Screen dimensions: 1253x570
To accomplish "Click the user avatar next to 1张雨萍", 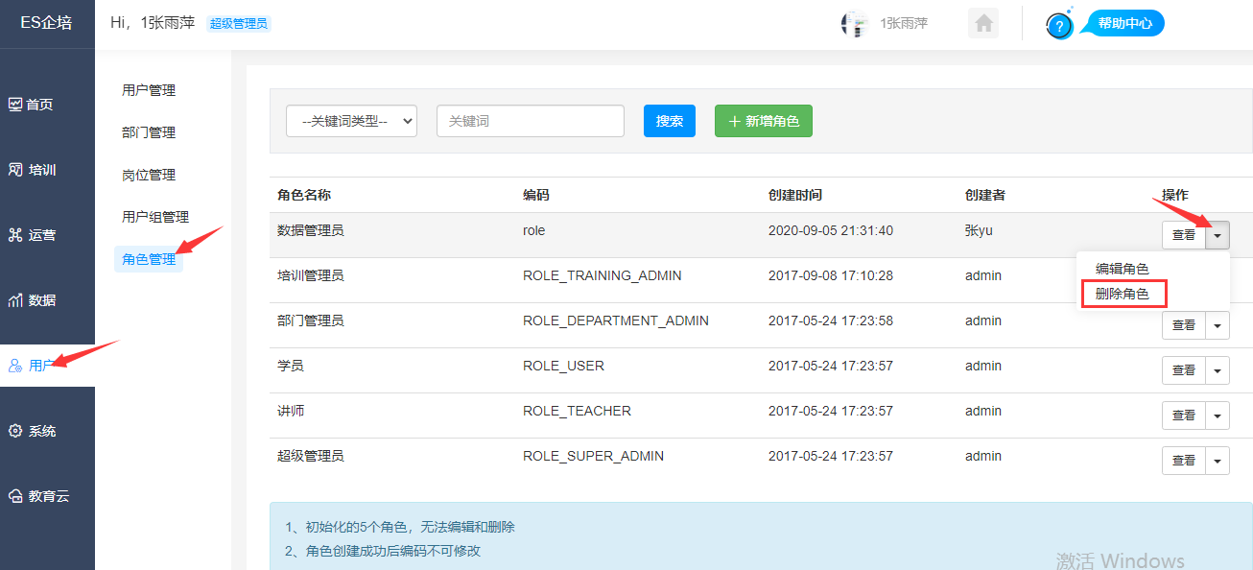I will click(854, 23).
